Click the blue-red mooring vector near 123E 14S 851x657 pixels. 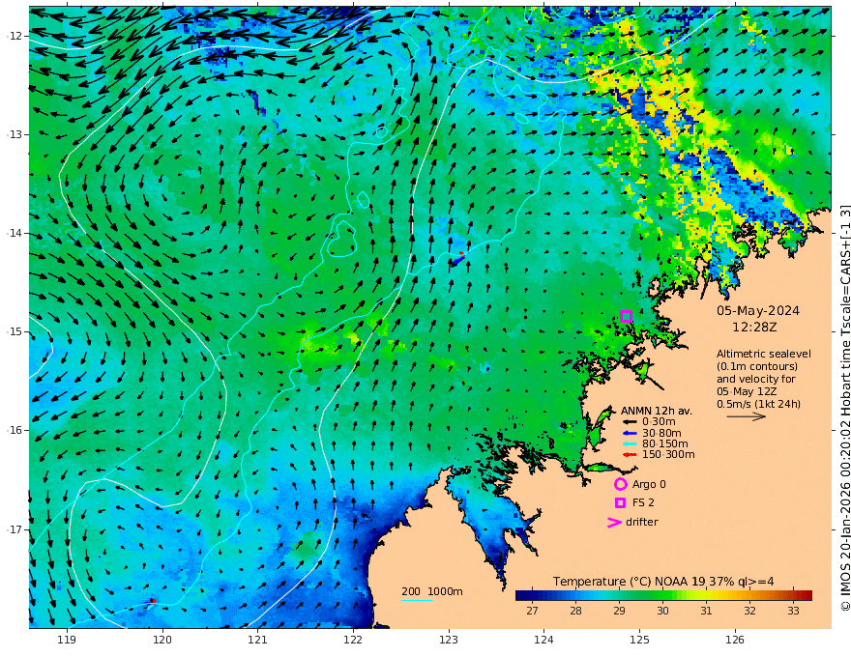point(457,259)
